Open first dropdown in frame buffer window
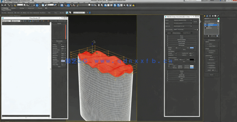 click(6, 21)
